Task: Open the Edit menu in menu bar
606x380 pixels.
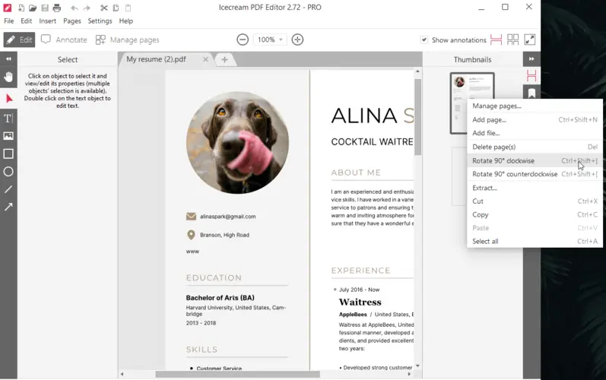Action: [x=27, y=21]
